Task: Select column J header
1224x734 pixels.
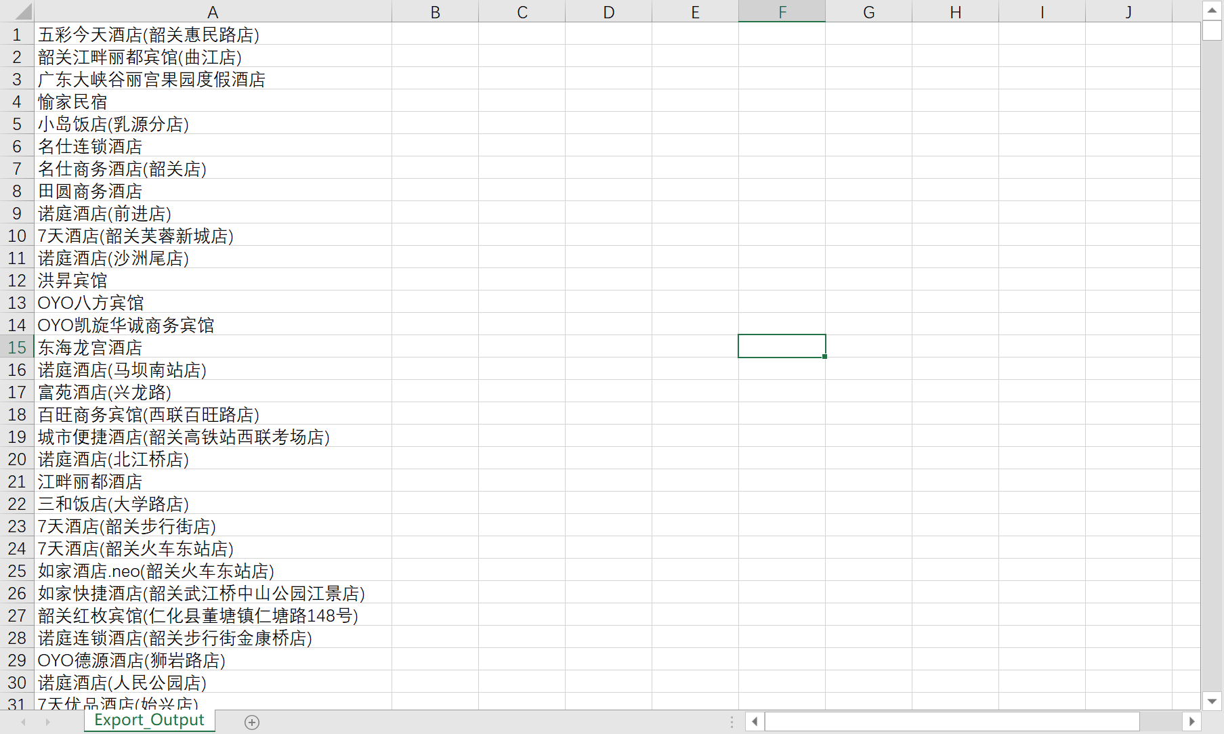Action: click(1128, 12)
